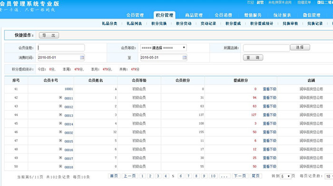Expand row for card number 00012
This screenshot has height=186, width=333.
tap(60, 106)
